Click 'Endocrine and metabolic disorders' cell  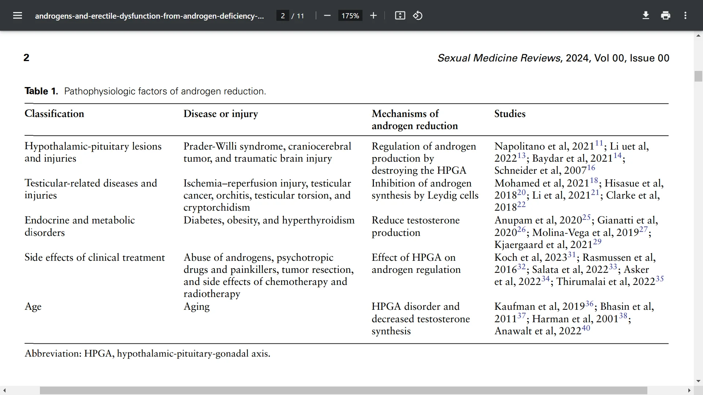[79, 226]
